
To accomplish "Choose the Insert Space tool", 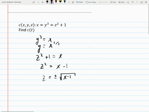I will click(43, 2).
